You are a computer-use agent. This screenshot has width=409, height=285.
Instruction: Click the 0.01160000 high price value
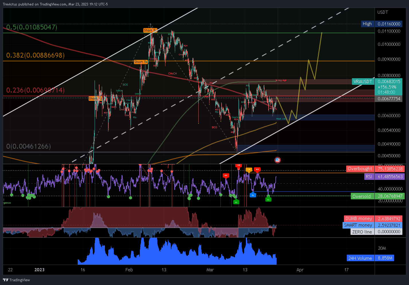coord(389,24)
